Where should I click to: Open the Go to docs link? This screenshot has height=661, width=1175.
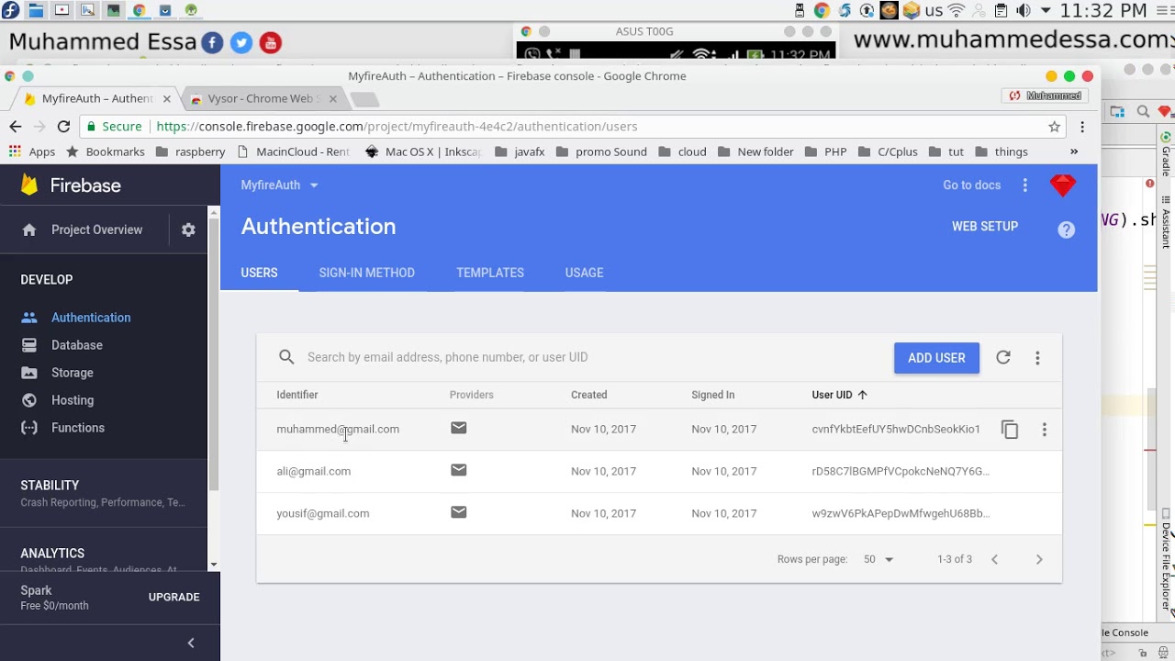[x=971, y=185]
